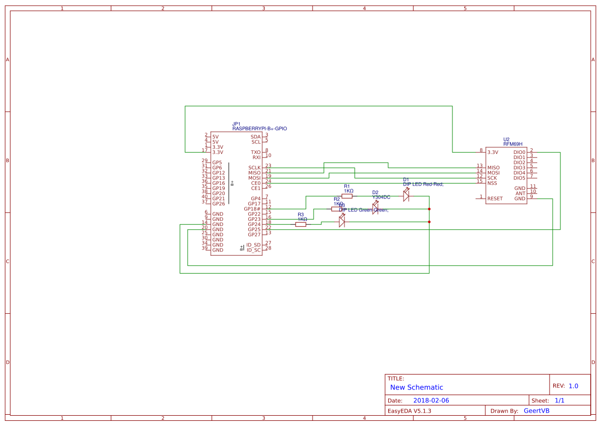
Task: Click the junction dot near GP18 net
Action: click(x=429, y=209)
